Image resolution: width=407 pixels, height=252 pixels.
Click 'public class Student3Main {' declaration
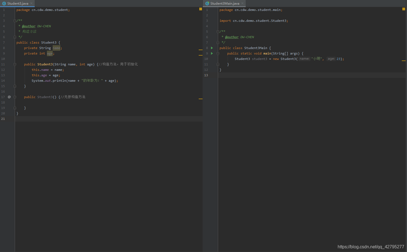(x=245, y=48)
